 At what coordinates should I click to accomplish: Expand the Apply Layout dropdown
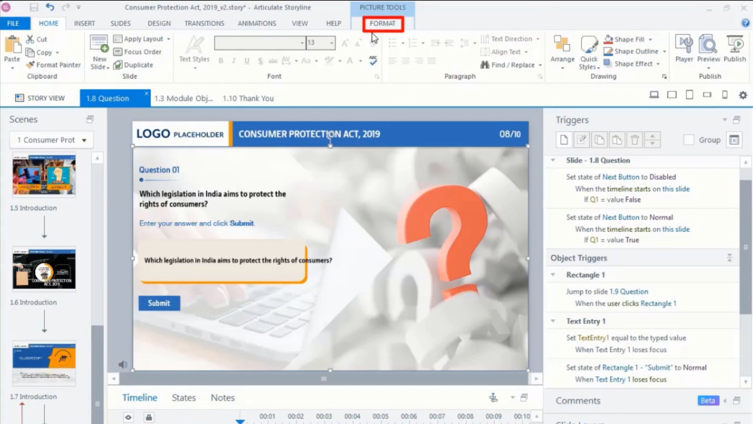[168, 39]
